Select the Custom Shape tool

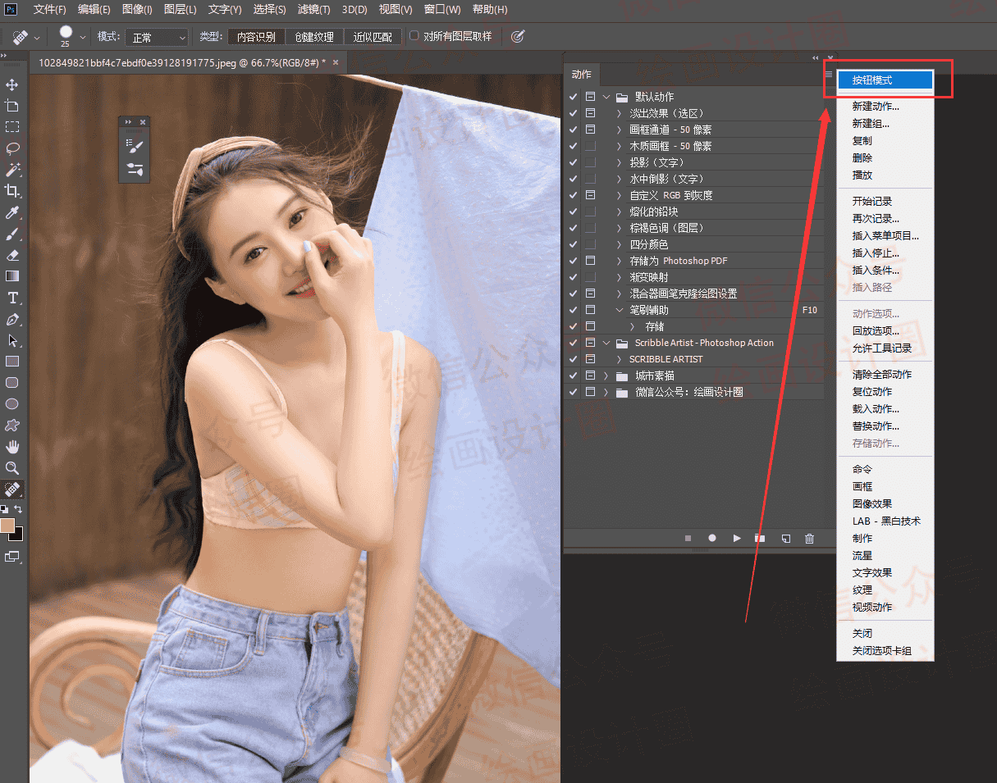[12, 426]
